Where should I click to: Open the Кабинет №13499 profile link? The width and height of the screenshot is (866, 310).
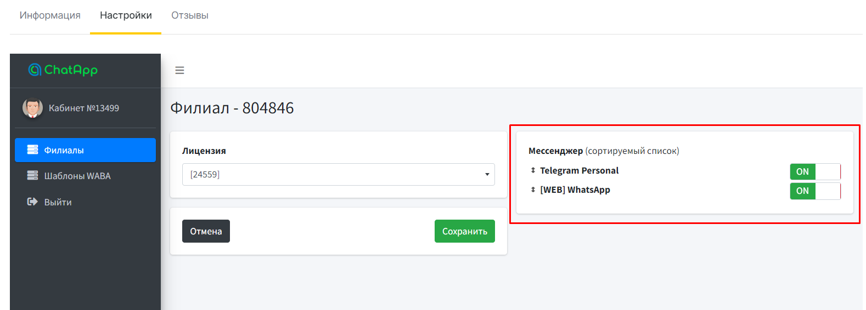84,108
